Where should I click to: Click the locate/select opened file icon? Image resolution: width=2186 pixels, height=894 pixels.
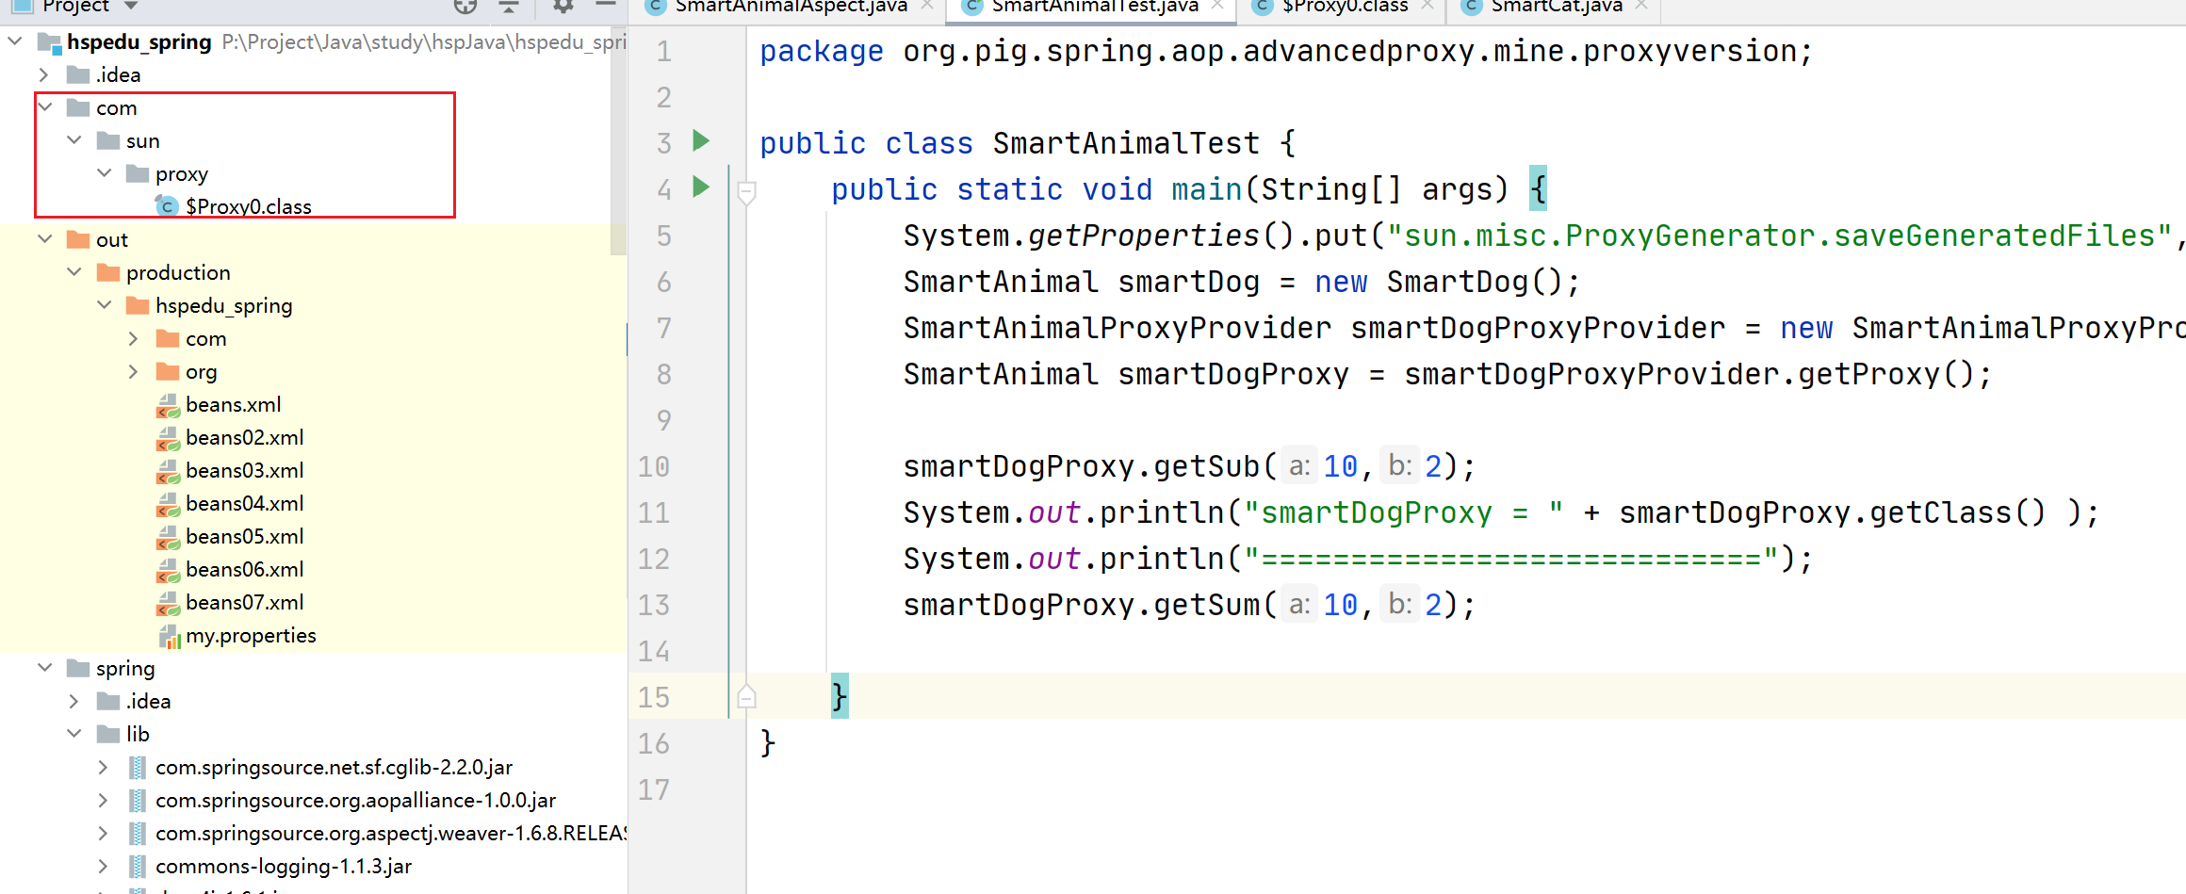pyautogui.click(x=465, y=6)
